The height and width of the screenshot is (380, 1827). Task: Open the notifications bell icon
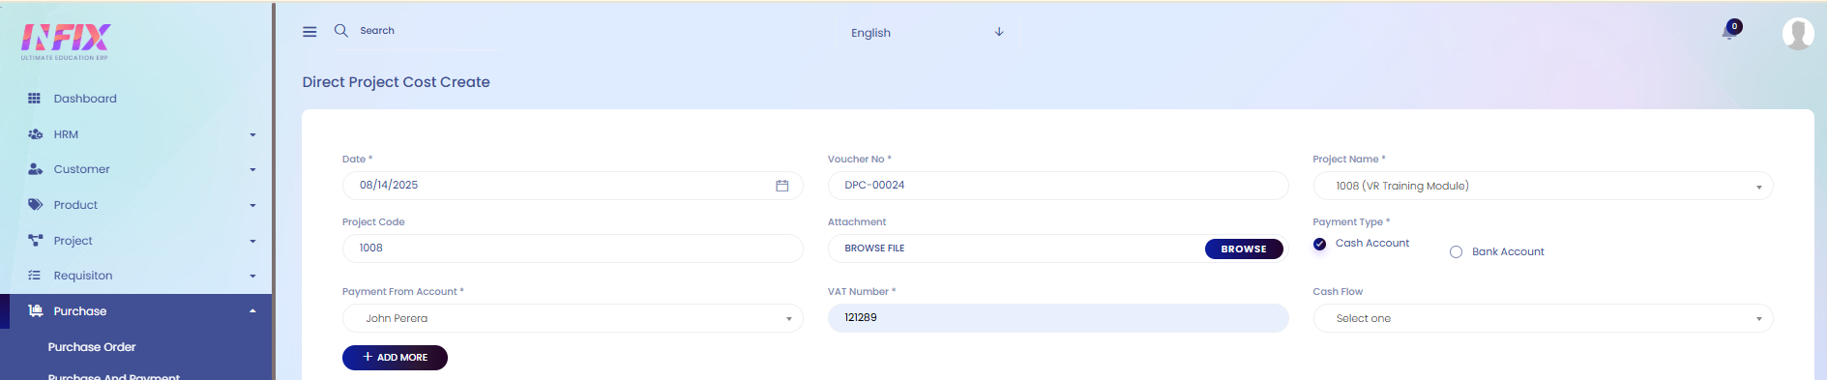point(1729,31)
